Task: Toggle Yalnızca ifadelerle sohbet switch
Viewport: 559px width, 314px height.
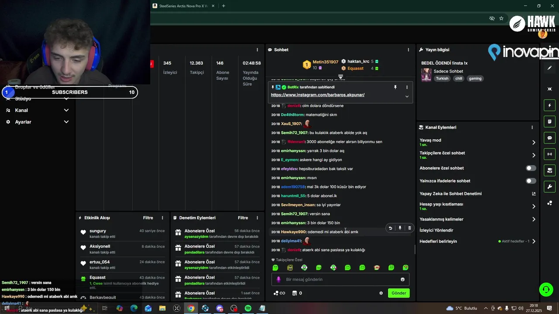Action: [531, 181]
